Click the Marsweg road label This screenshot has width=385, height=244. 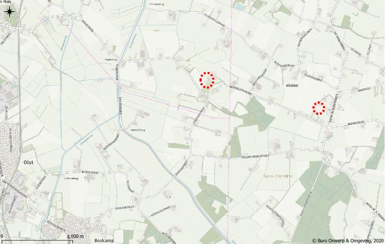coord(364,90)
